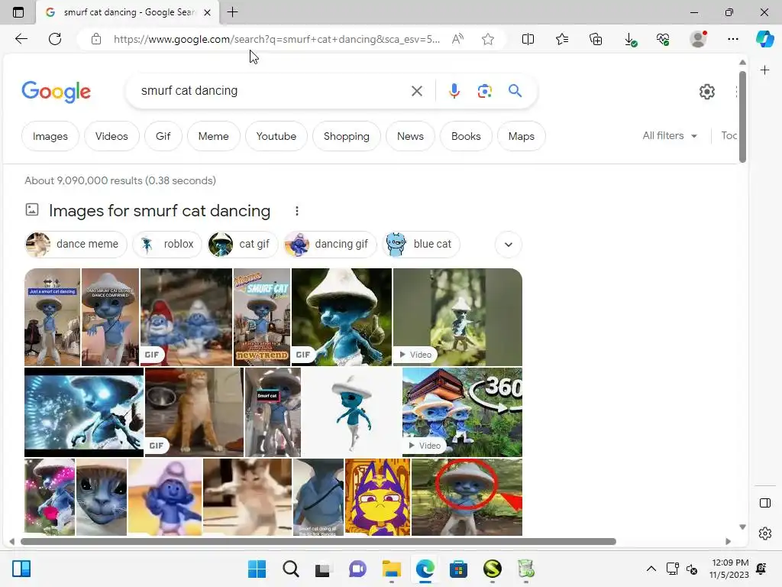Select the Videos filter chip

click(x=111, y=136)
